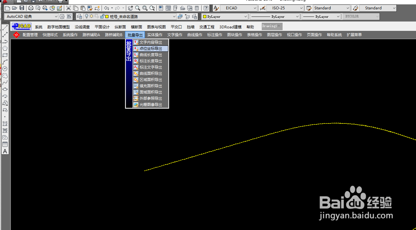The height and width of the screenshot is (230, 416).
Task: Click the Plot printer icon
Action: (31, 8)
